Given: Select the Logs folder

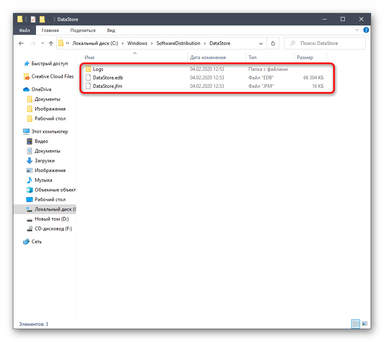Looking at the screenshot, I should 98,69.
